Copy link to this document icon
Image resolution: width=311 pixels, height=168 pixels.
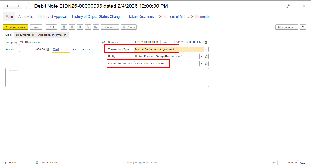pos(288,6)
